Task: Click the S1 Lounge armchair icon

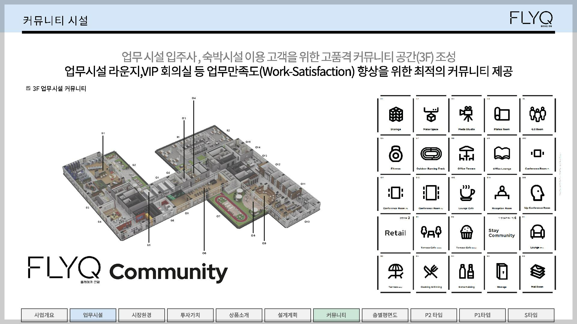Action: tap(537, 232)
